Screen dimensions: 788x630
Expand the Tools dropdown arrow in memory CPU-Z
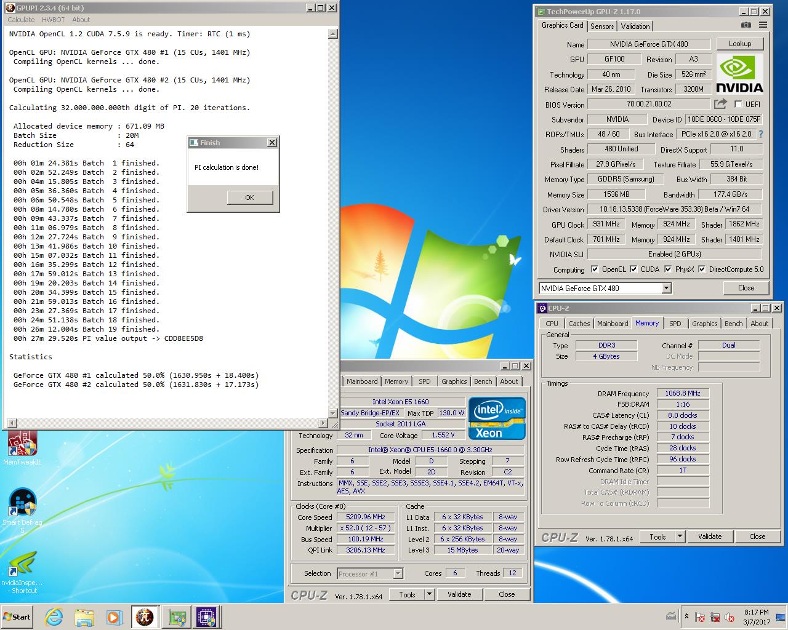coord(680,536)
